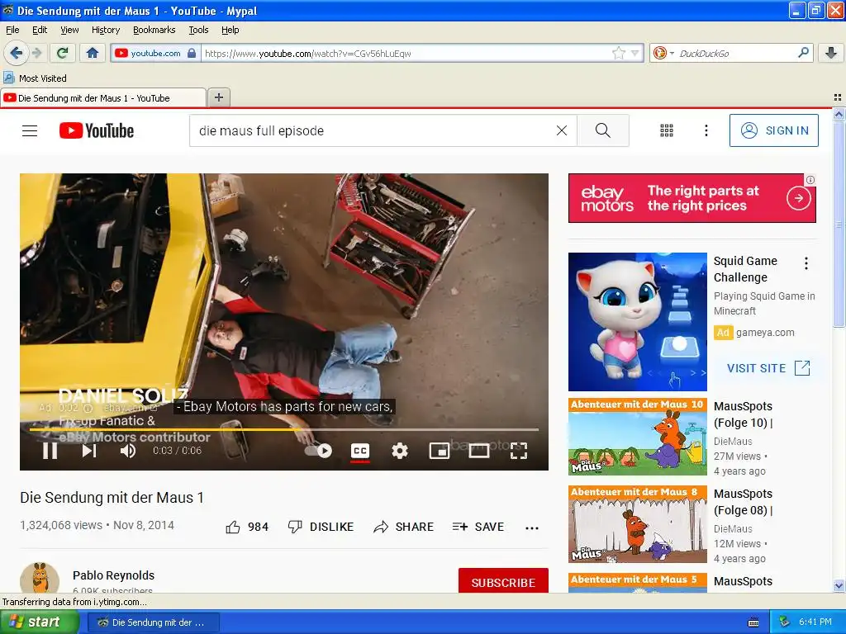Open the Bookmarks menu
846x634 pixels.
tap(154, 30)
